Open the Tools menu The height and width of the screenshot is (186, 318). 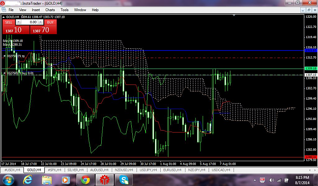point(65,10)
